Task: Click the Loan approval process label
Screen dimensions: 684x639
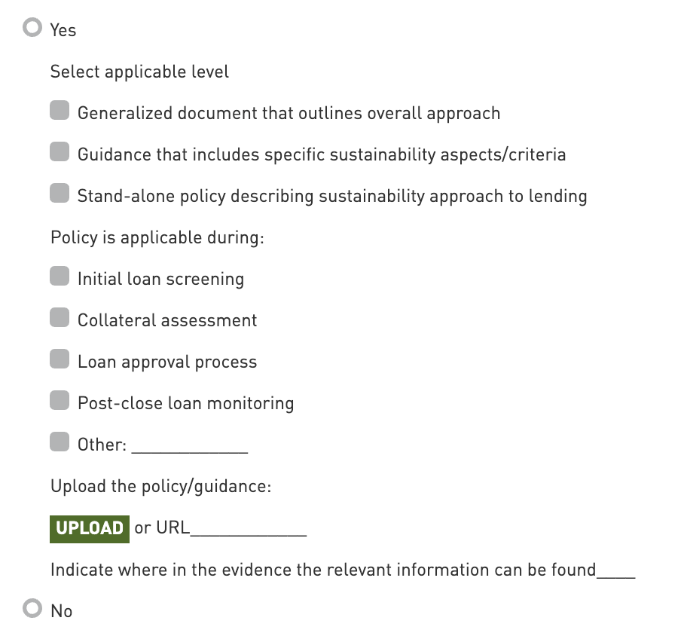Action: click(x=167, y=362)
